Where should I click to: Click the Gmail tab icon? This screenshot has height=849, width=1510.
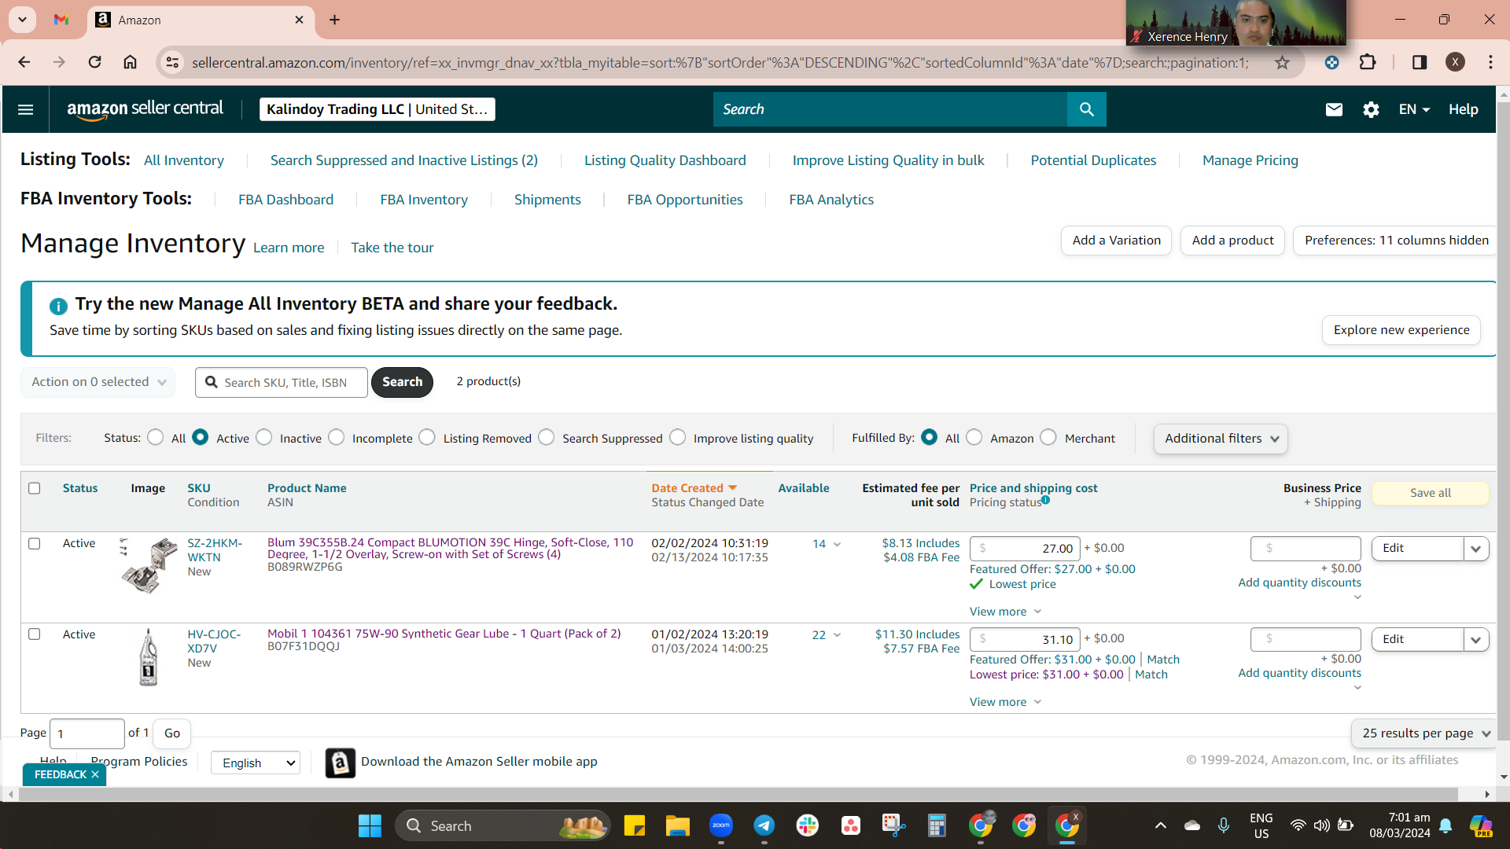click(61, 20)
